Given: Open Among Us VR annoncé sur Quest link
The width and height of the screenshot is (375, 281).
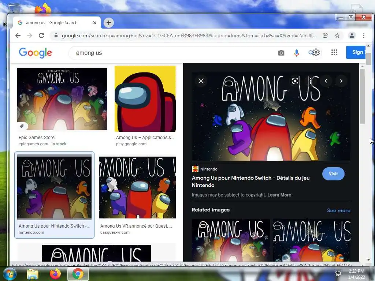Looking at the screenshot, I should tap(136, 226).
